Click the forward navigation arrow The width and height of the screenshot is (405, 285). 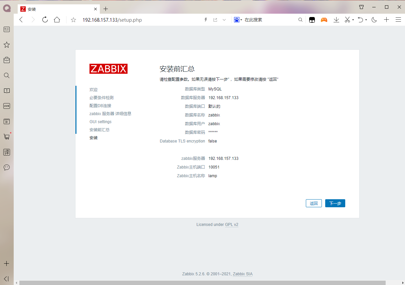[x=33, y=20]
